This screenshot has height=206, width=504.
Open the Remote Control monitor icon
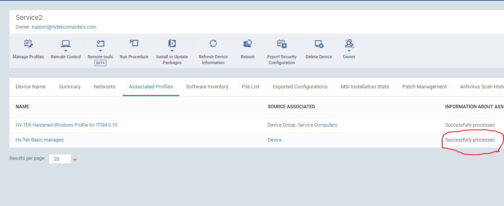[x=66, y=43]
